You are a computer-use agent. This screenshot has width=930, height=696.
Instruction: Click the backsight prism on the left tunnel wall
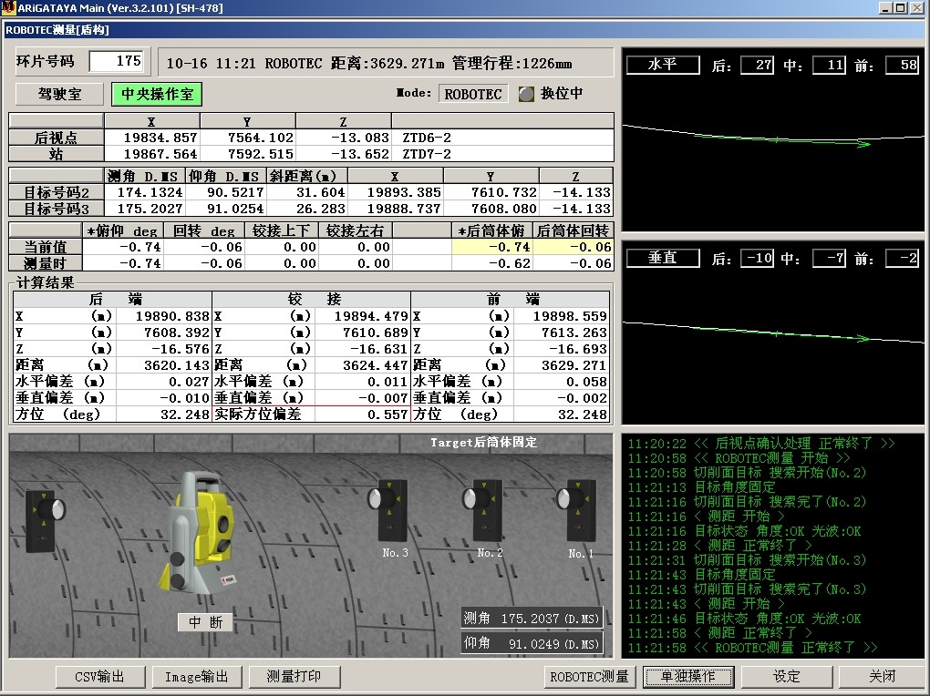click(45, 520)
